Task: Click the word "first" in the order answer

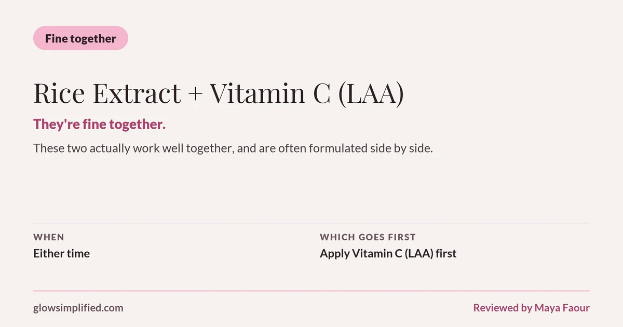Action: pyautogui.click(x=446, y=254)
